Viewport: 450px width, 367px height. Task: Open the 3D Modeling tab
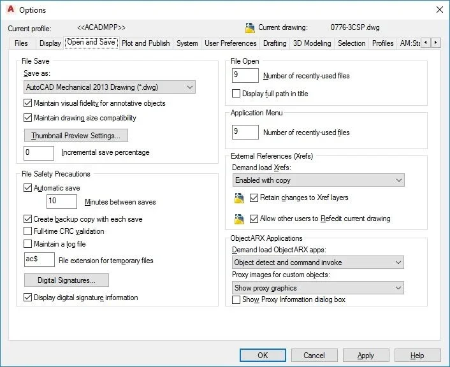[x=312, y=43]
